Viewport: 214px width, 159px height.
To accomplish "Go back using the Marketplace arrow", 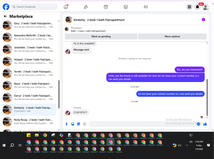I will click(5, 16).
